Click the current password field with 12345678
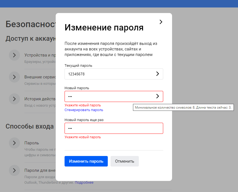This screenshot has height=192, width=238. tap(114, 74)
